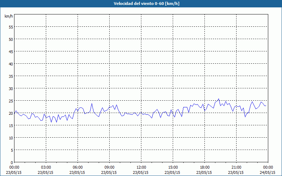Click the km/h axis unit label
This screenshot has height=176, width=282.
point(8,16)
